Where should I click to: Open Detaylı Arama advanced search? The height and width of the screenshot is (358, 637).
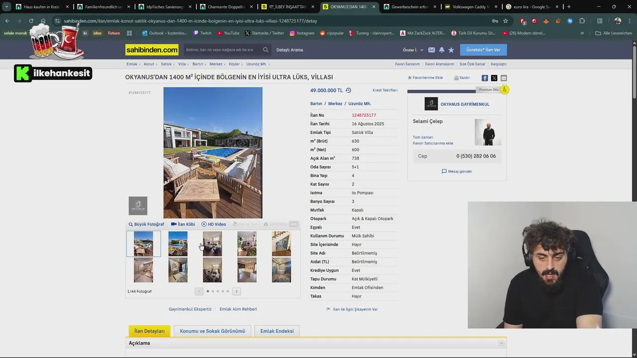coord(290,50)
